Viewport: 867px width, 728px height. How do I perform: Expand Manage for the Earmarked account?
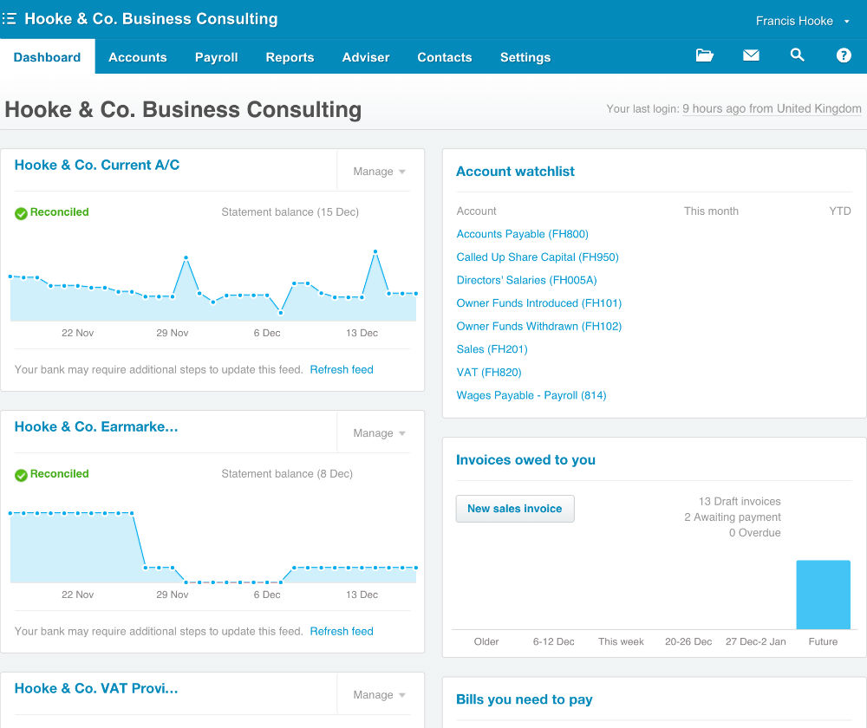click(380, 433)
